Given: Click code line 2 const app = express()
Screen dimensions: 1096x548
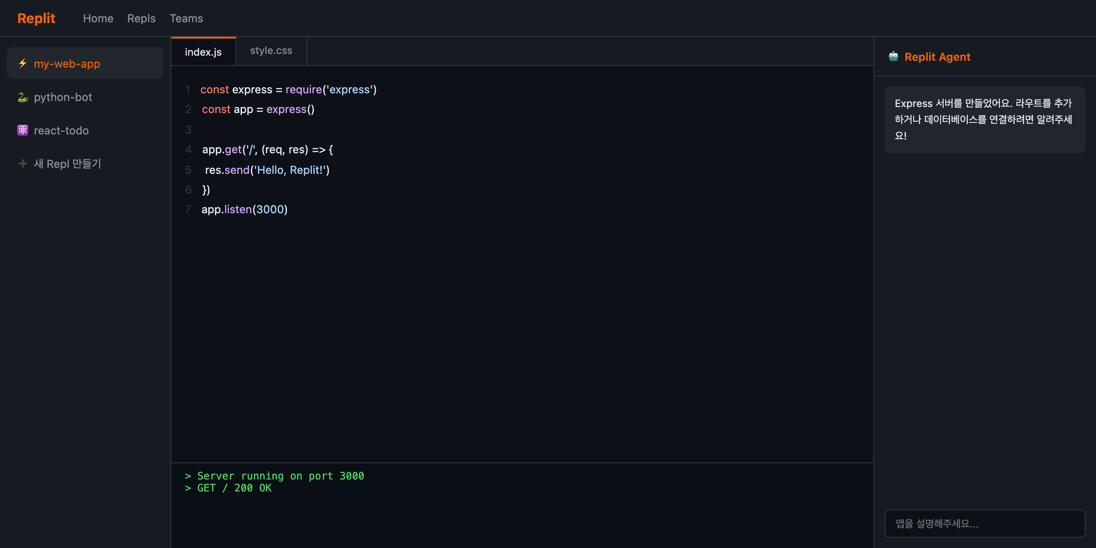Looking at the screenshot, I should (x=258, y=109).
